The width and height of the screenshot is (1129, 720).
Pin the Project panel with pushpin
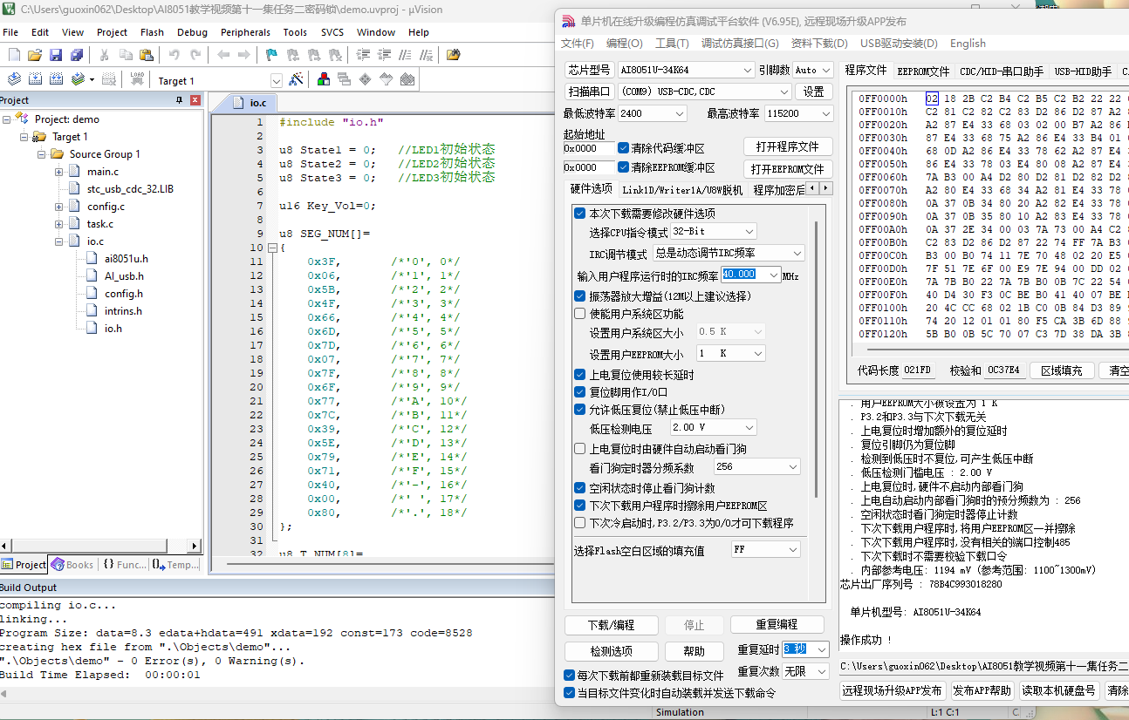click(x=180, y=100)
